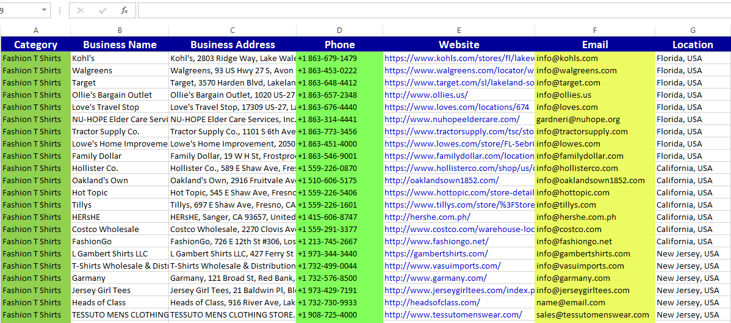This screenshot has width=731, height=323.
Task: Select email cell gardneri@nuhope.org
Action: coord(595,120)
